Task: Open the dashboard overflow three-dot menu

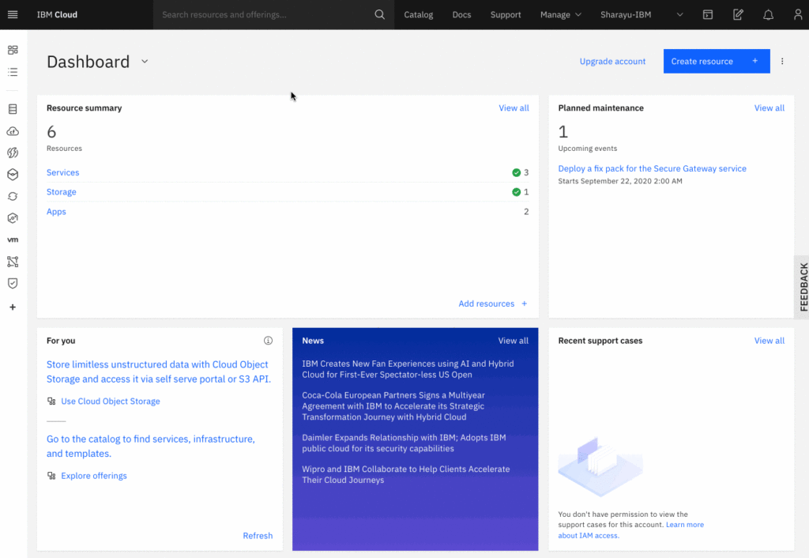Action: click(x=782, y=61)
